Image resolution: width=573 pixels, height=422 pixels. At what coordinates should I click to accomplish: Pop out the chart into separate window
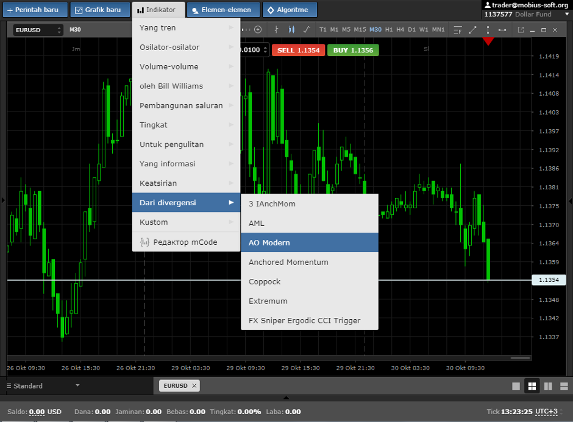521,30
